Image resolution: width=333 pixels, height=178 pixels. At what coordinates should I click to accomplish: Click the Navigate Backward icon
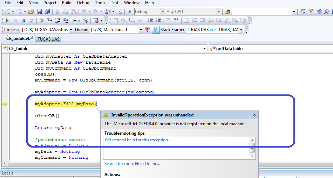108,12
